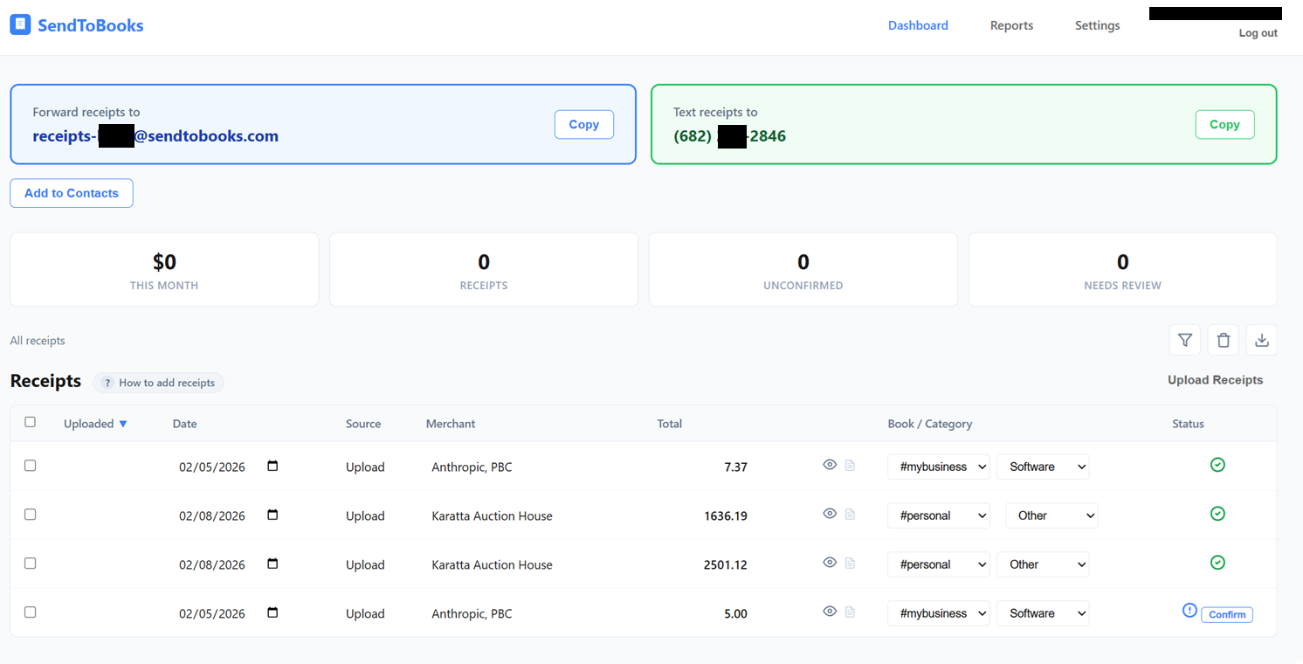The height and width of the screenshot is (664, 1303).
Task: Click the green status checkmark on the 7.37 receipt
Action: point(1217,465)
